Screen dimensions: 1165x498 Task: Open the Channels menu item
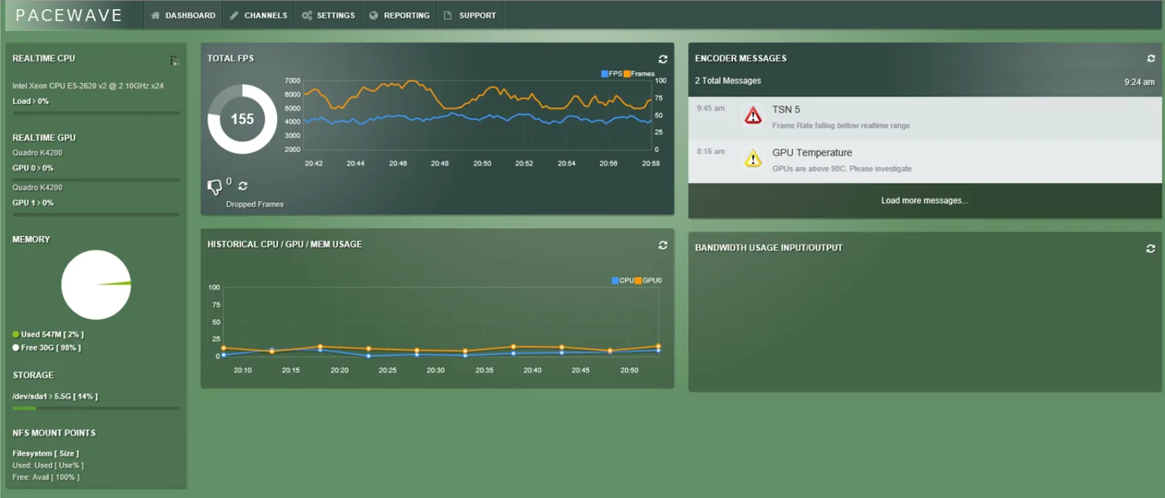pyautogui.click(x=259, y=15)
